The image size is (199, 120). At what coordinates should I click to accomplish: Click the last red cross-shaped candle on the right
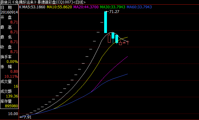(x=128, y=42)
